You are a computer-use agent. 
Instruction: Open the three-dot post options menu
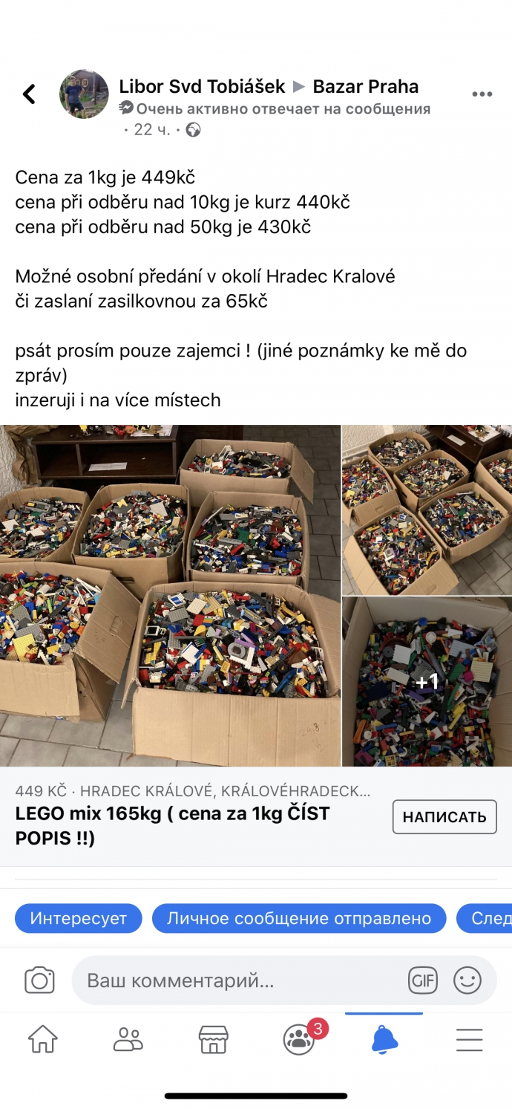point(482,94)
